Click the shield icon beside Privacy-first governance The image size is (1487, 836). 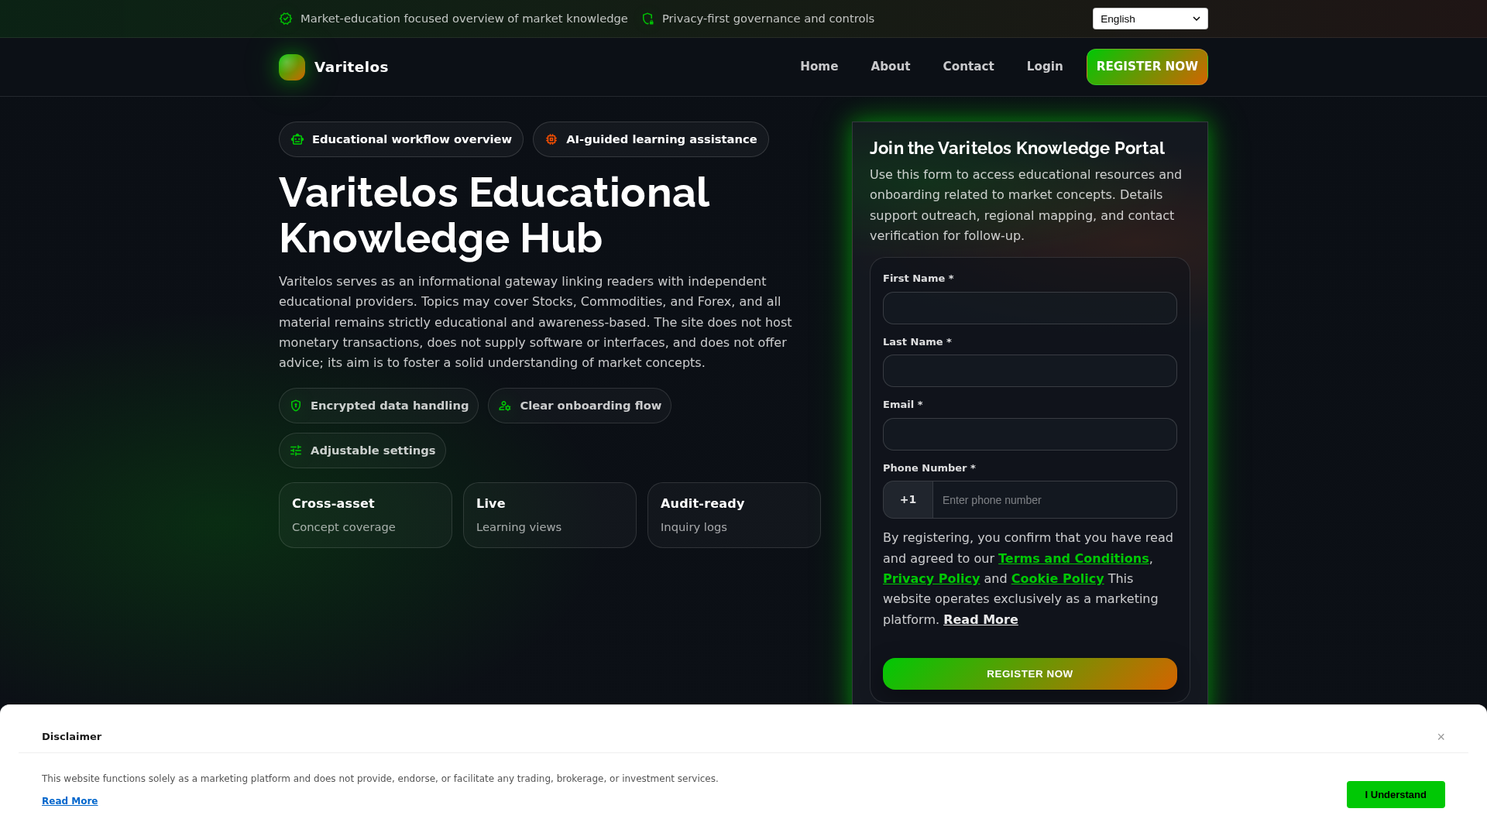648,19
